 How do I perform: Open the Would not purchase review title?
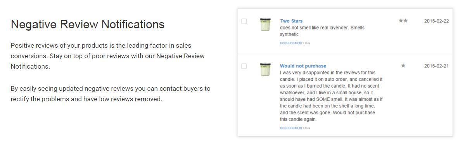[x=303, y=66]
